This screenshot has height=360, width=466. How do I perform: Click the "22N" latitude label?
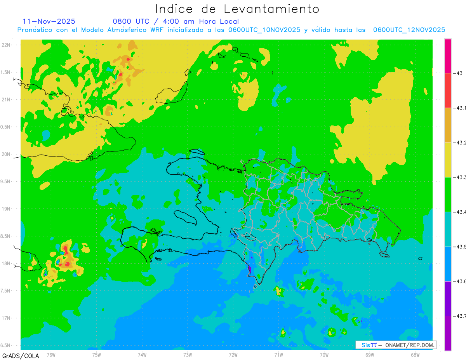tap(6, 45)
